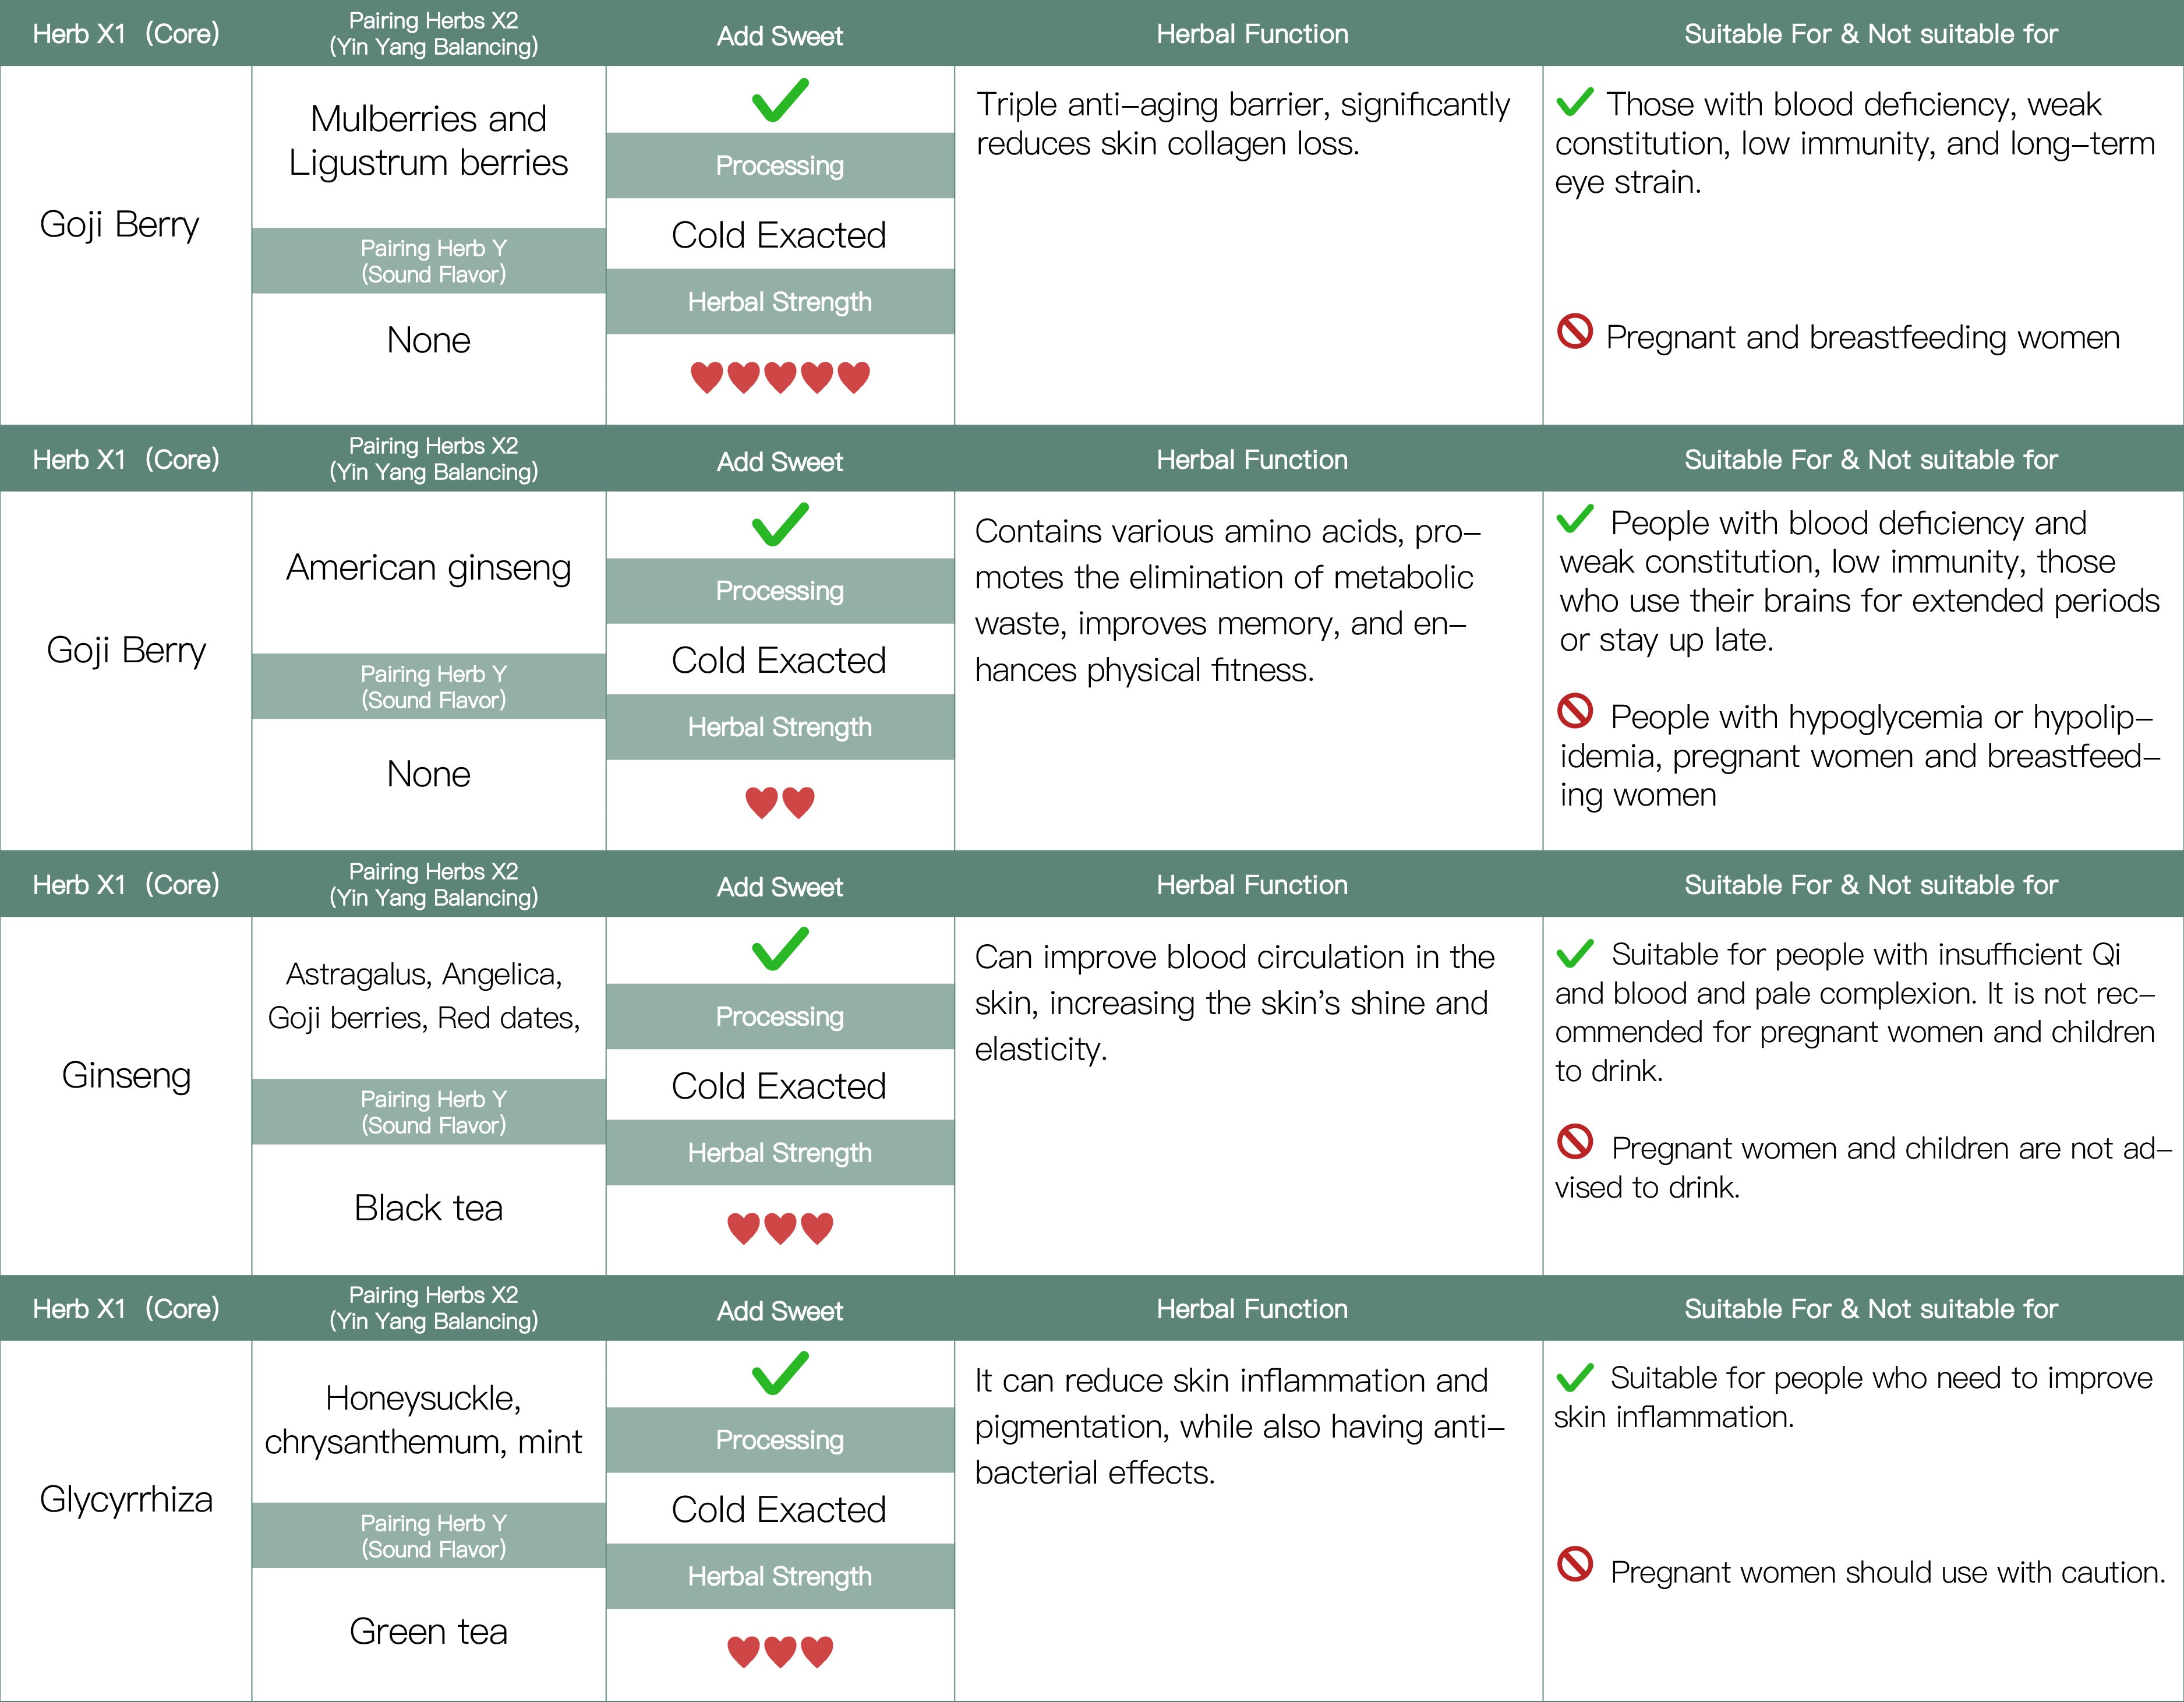This screenshot has width=2184, height=1702.
Task: Click the "Triple anti-aging barrier" function description
Action: pos(1242,124)
